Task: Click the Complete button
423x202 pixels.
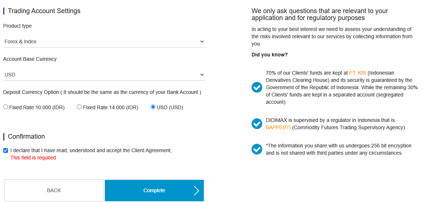Action: tap(154, 190)
